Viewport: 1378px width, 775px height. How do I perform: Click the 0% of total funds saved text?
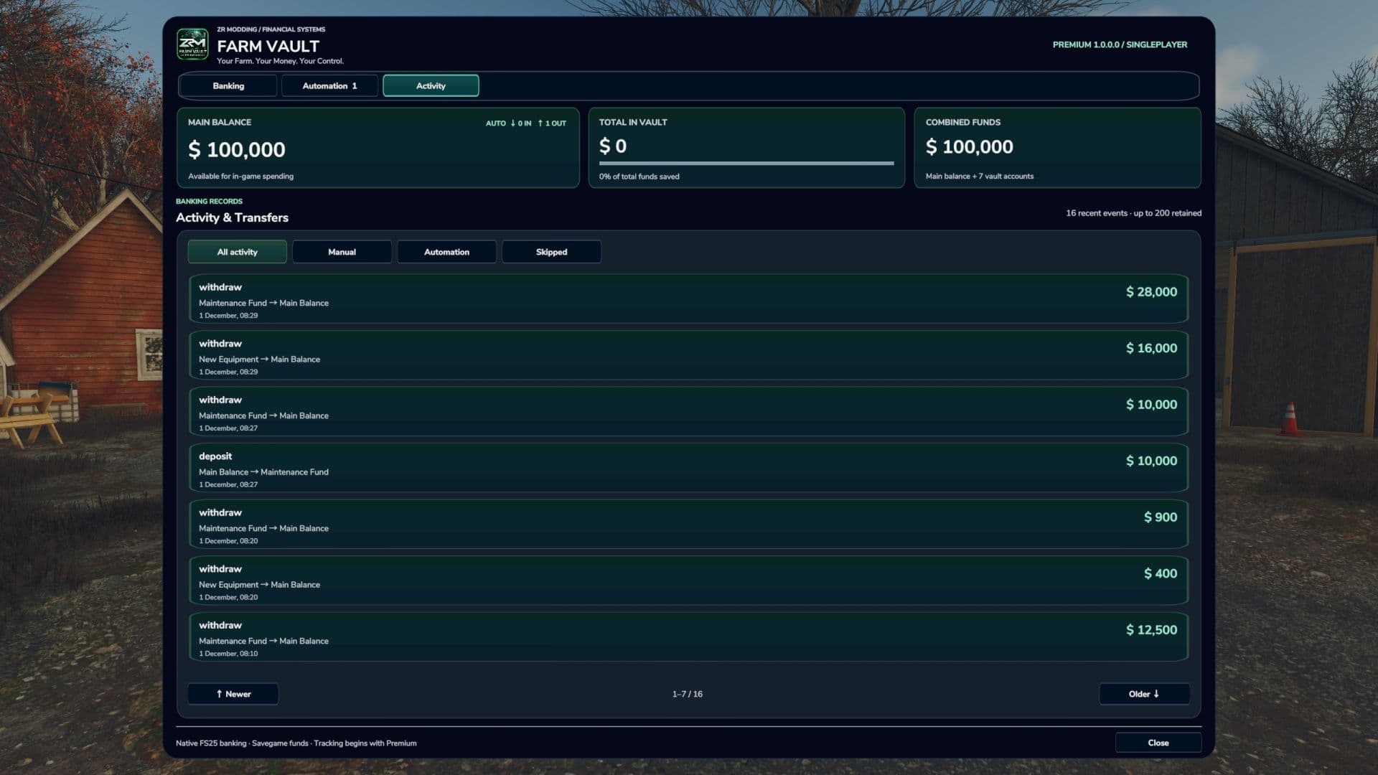[639, 177]
